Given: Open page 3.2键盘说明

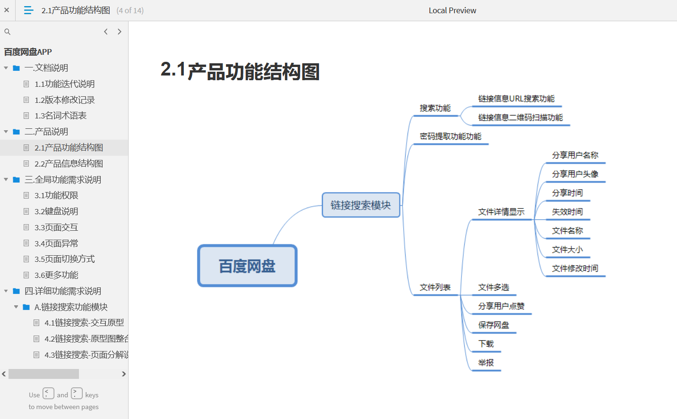Looking at the screenshot, I should [56, 211].
